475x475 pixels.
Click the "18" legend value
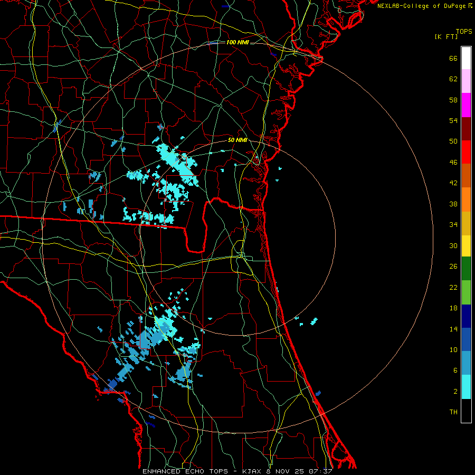coord(453,308)
